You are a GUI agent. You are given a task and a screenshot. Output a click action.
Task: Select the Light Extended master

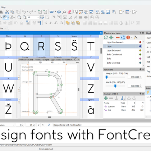(123, 50)
